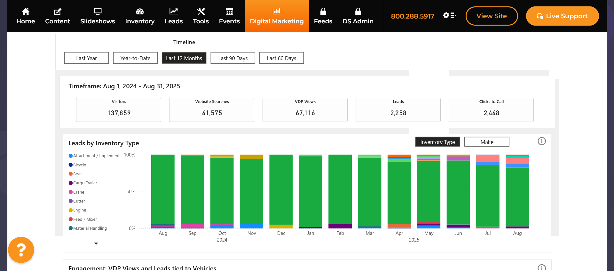Open Feeds via the padlock icon
The image size is (614, 271).
click(x=323, y=12)
